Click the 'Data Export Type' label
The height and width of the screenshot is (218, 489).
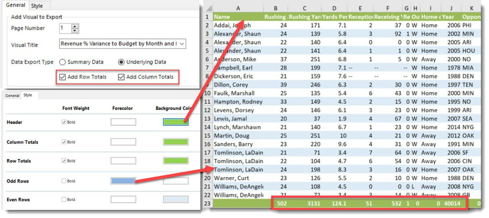pyautogui.click(x=32, y=62)
